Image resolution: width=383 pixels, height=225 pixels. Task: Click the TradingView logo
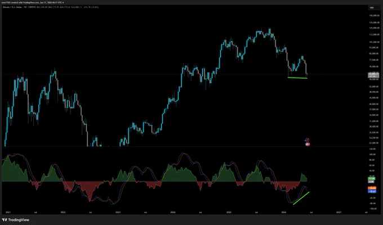(16, 220)
